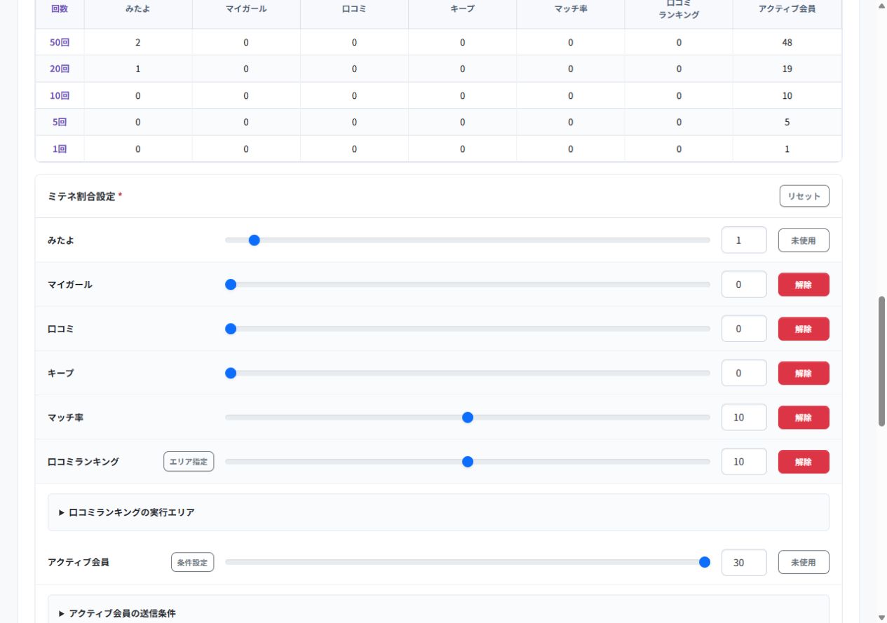Screen dimensions: 887x623
Task: Click 解除 button for 口コミ
Action: point(804,329)
